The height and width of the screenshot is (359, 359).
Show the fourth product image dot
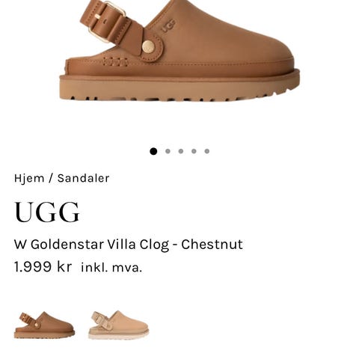(x=194, y=151)
